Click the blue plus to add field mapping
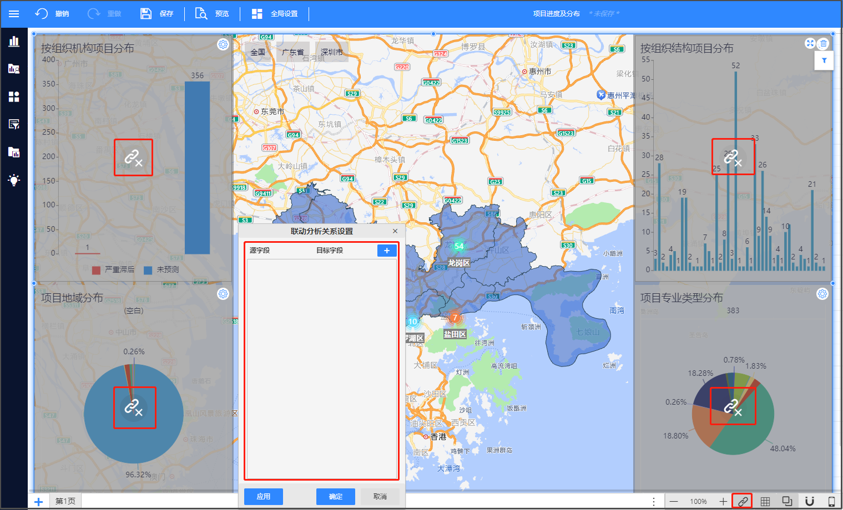 tap(387, 251)
